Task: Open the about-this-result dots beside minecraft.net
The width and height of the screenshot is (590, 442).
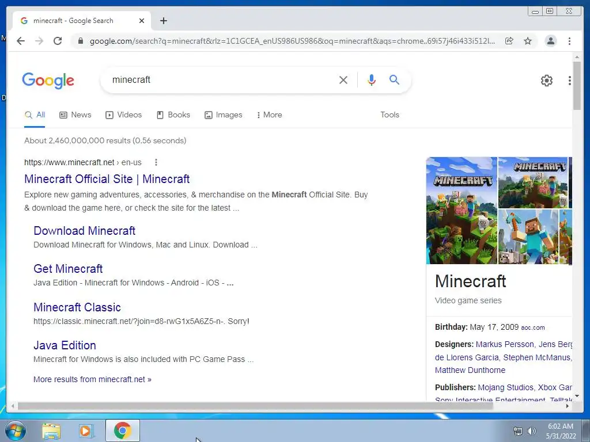Action: [156, 162]
